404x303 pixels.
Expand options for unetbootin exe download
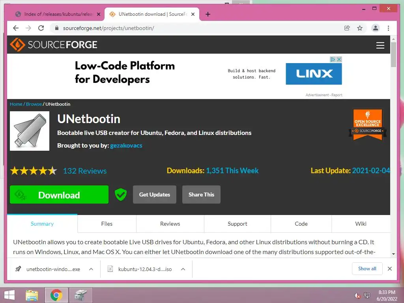pyautogui.click(x=91, y=269)
